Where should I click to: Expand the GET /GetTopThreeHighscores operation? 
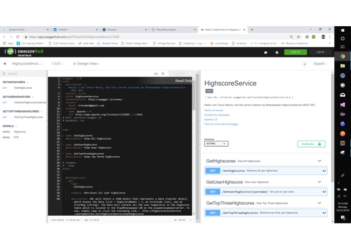[266, 213]
